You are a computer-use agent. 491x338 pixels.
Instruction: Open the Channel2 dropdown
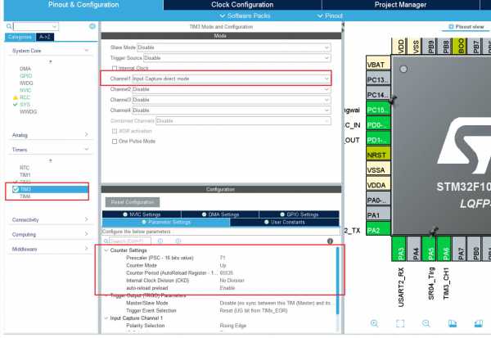pos(232,89)
